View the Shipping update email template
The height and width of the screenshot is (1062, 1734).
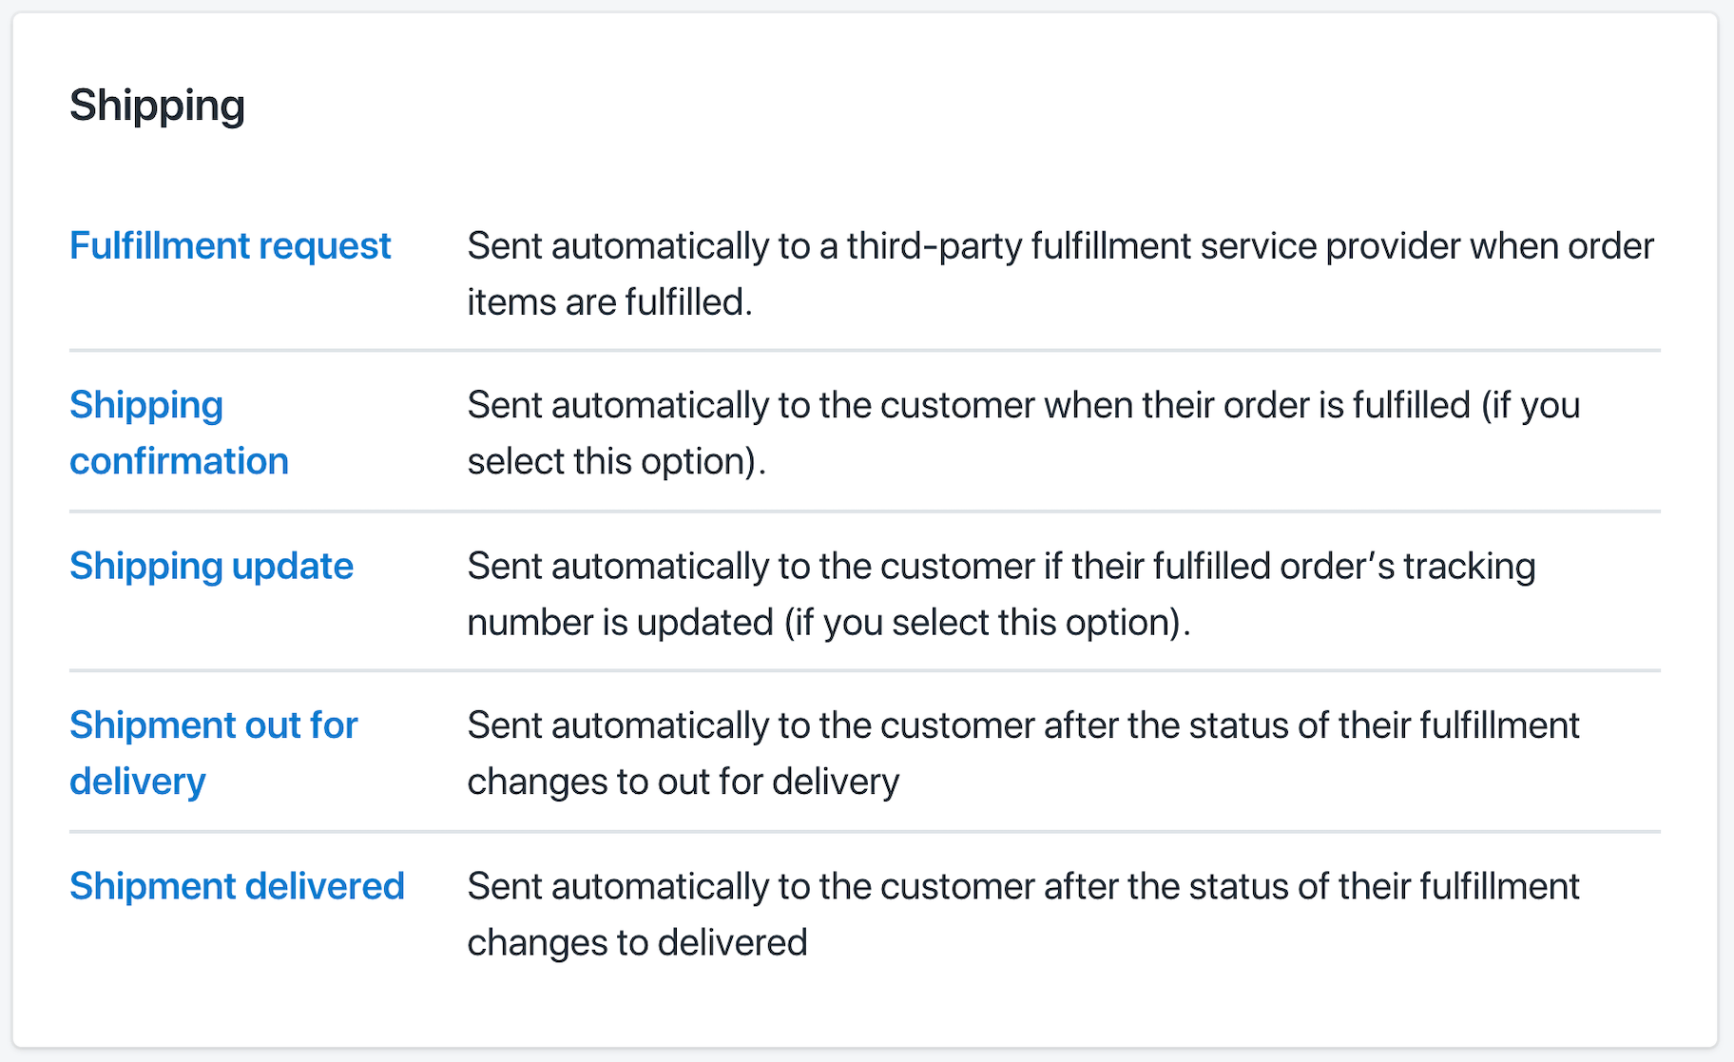pos(211,565)
